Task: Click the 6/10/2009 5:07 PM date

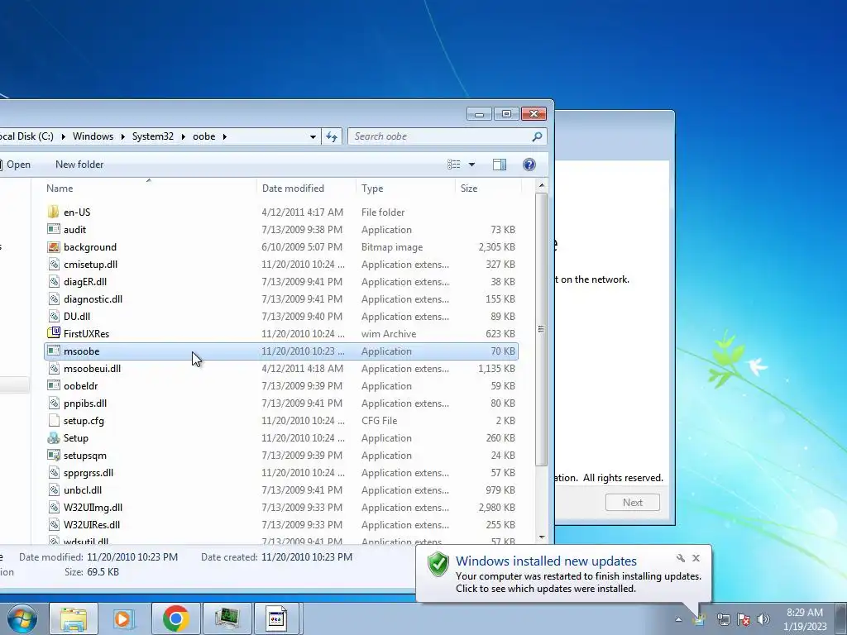Action: pos(302,246)
